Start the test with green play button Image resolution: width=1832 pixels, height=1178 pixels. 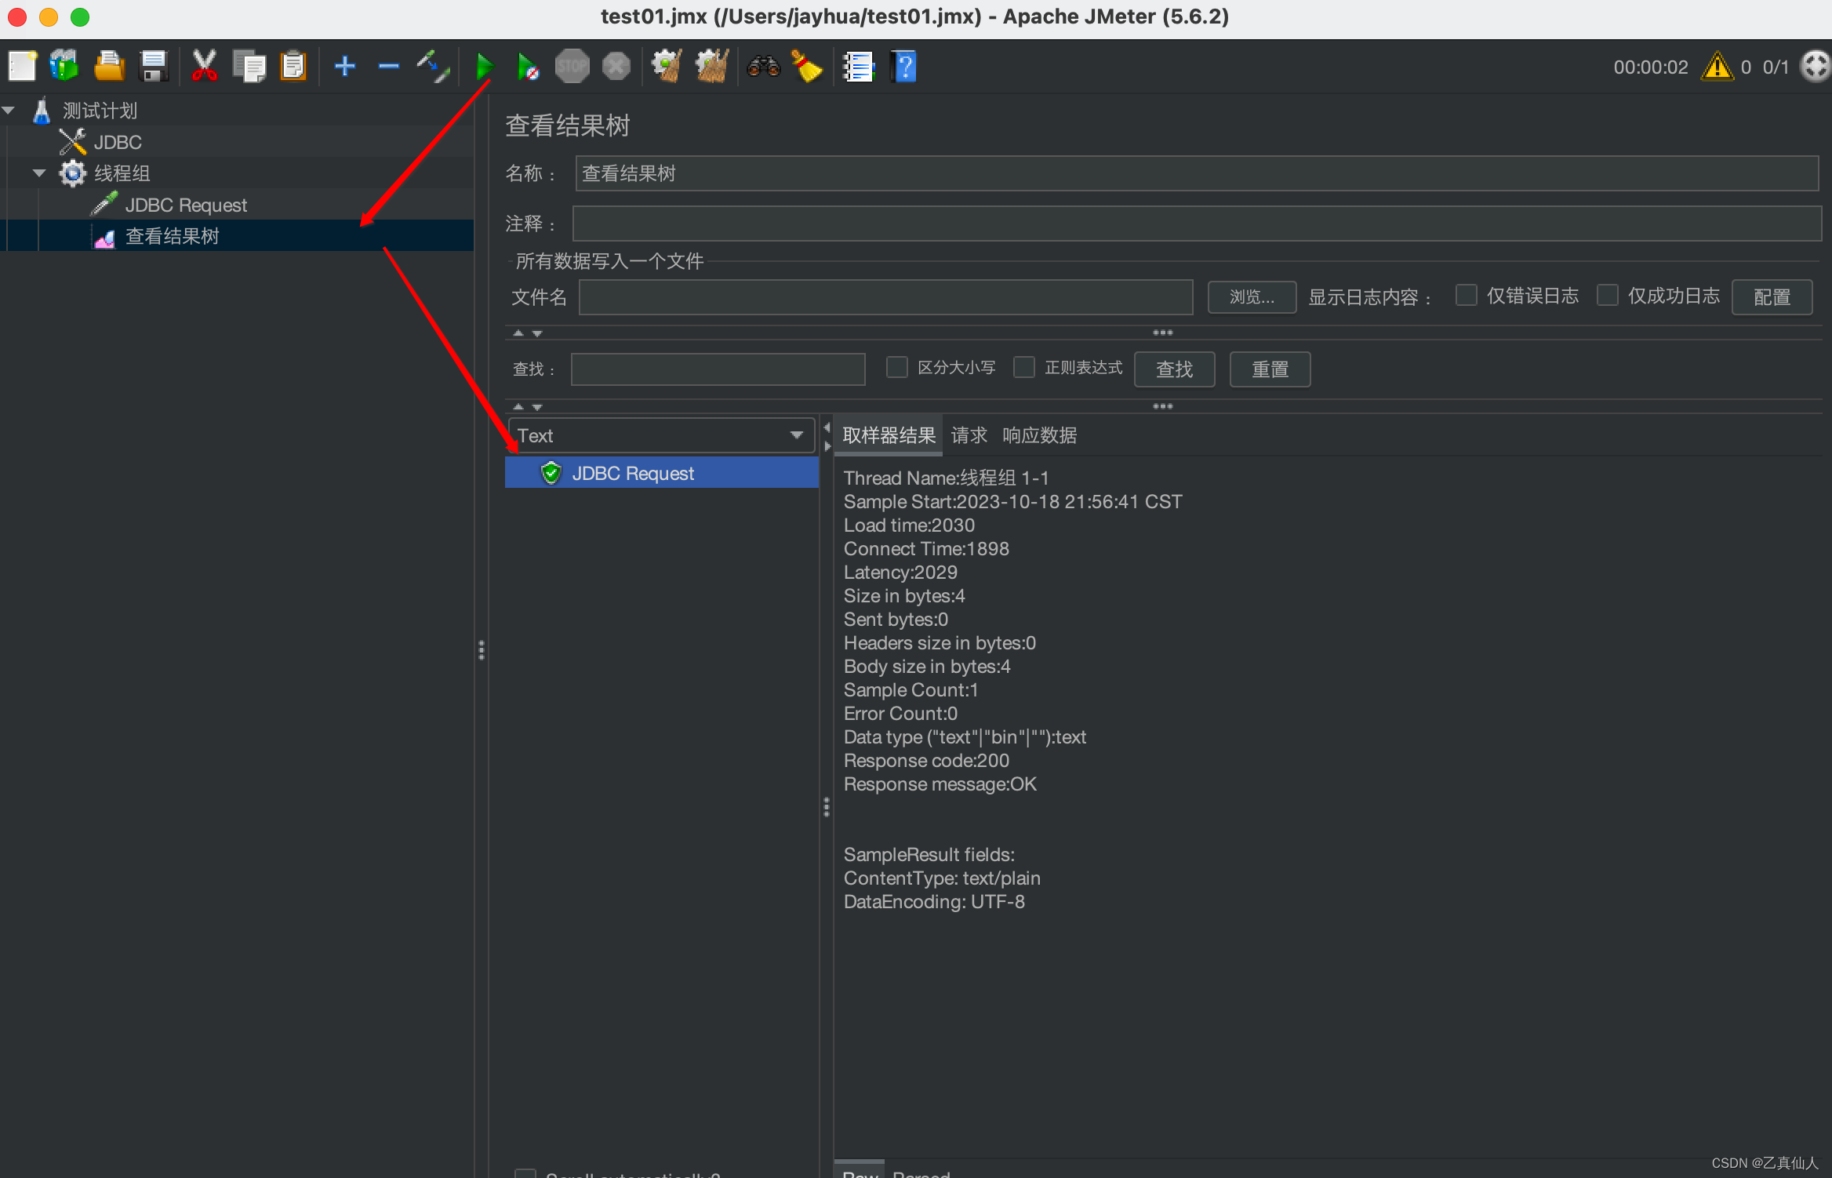click(485, 67)
